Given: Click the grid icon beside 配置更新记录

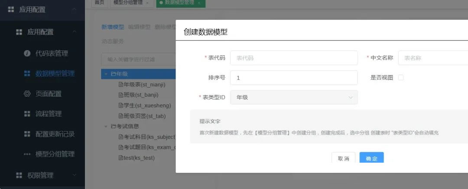Looking at the screenshot, I should [x=27, y=134].
